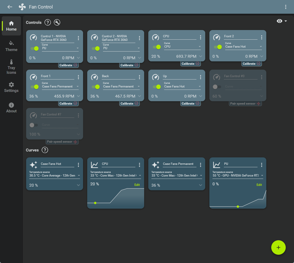This screenshot has height=263, width=294.
Task: Enable the Fan Control #3 switch
Action: [217, 87]
